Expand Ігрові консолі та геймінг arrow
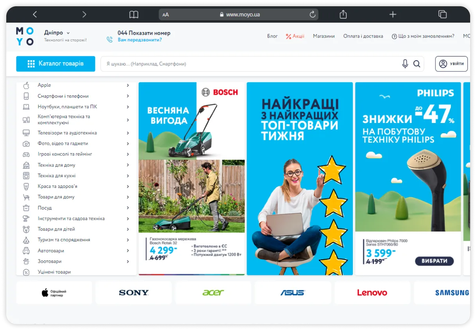The image size is (476, 330). click(128, 154)
